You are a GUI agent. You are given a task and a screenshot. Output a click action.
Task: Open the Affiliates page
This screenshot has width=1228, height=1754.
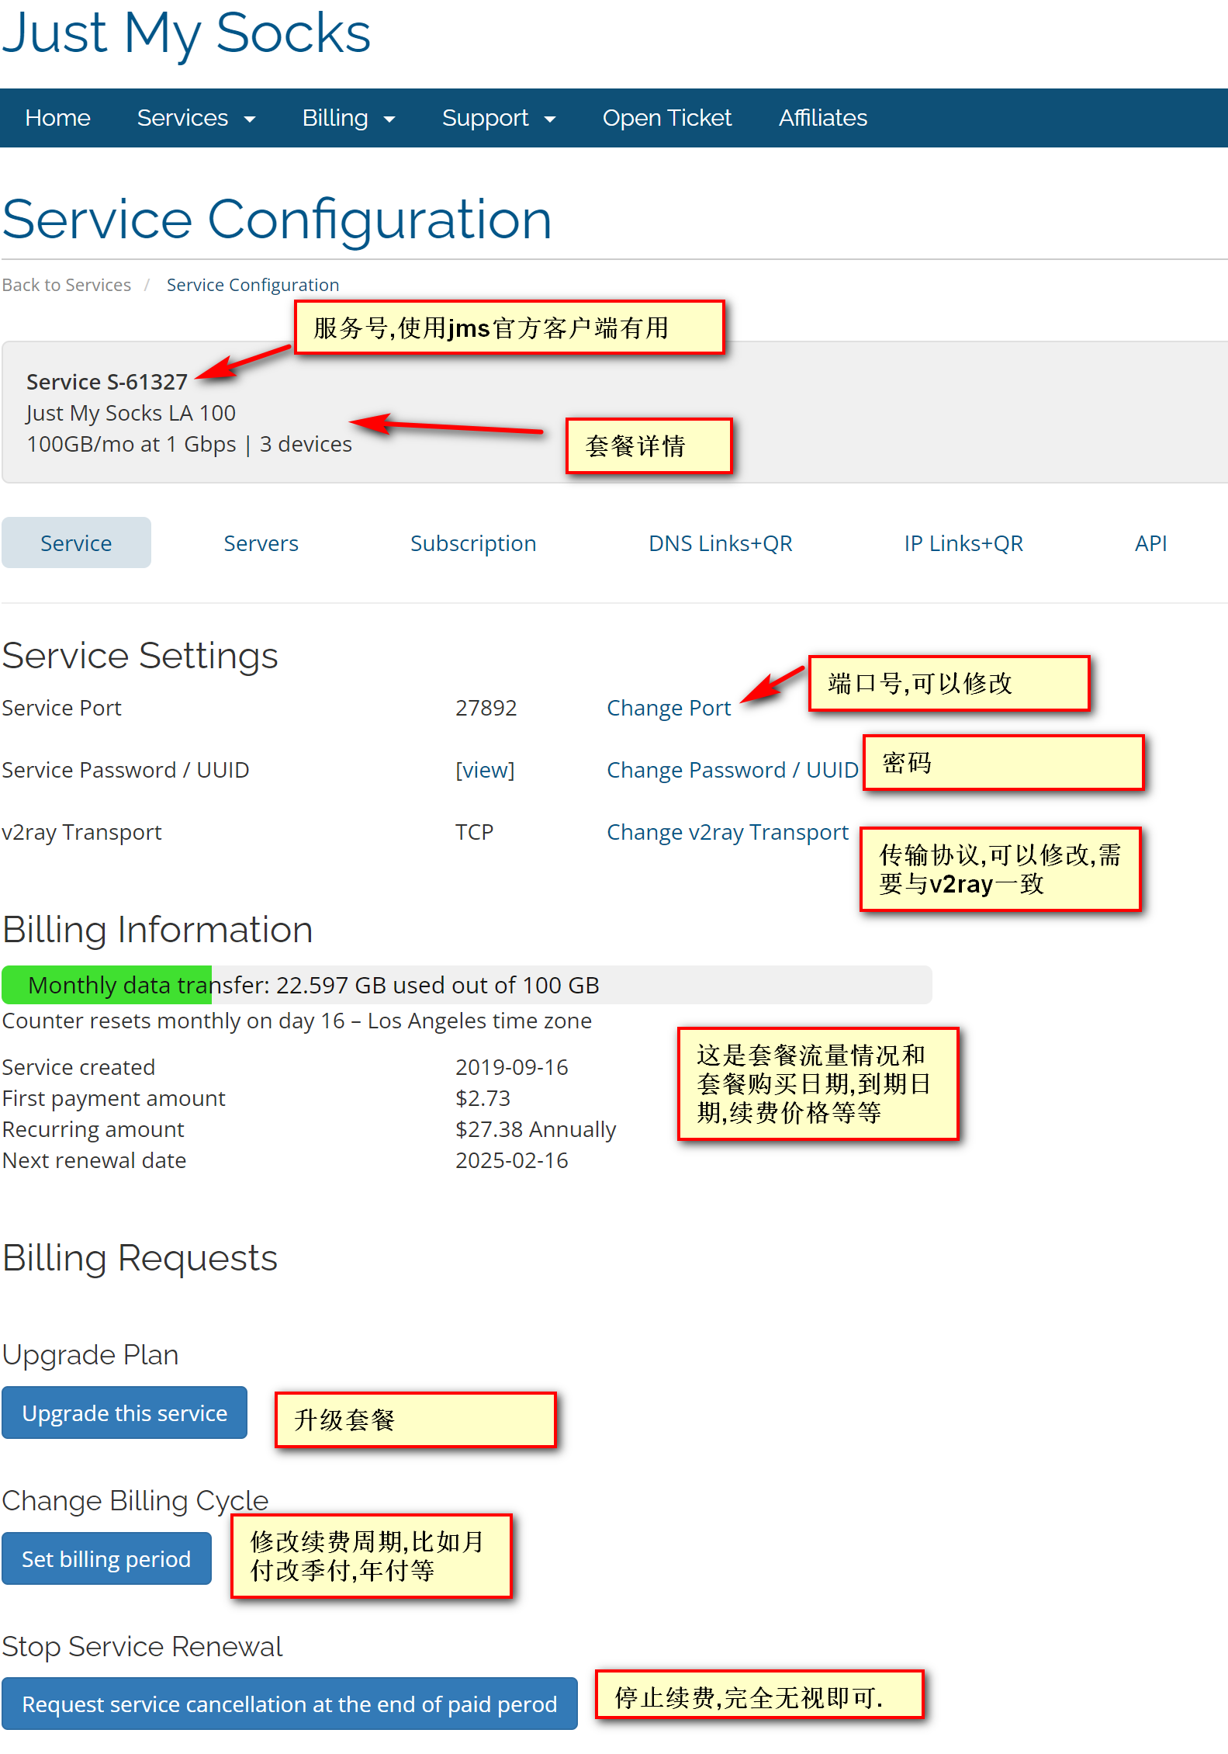coord(823,118)
